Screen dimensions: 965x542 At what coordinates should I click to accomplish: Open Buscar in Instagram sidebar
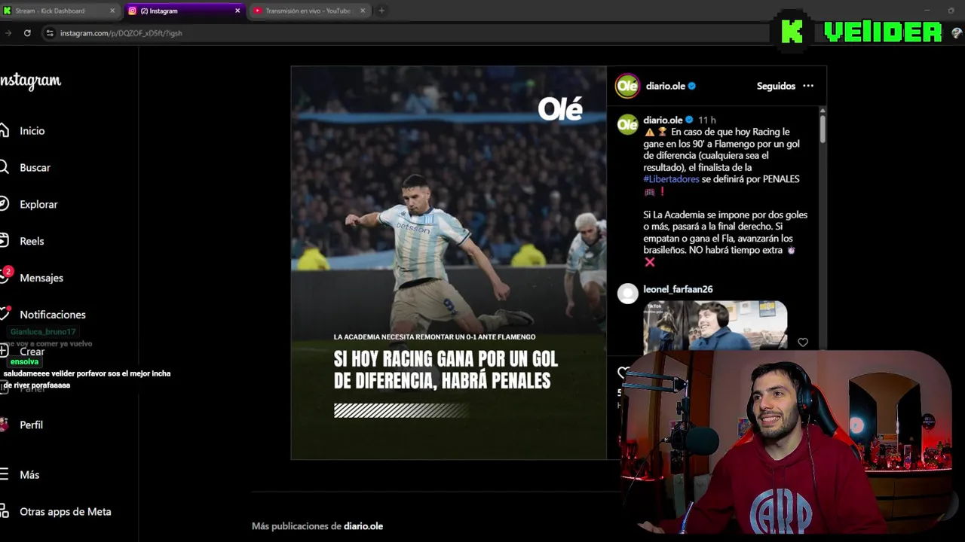35,168
